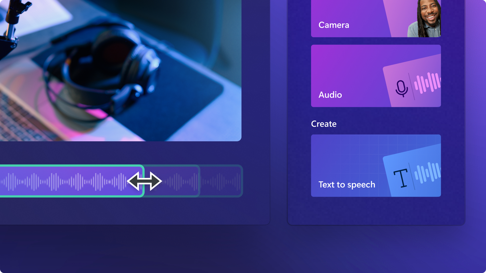Click the headphones in the video preview
Screen dimensions: 486x273
[x=101, y=73]
